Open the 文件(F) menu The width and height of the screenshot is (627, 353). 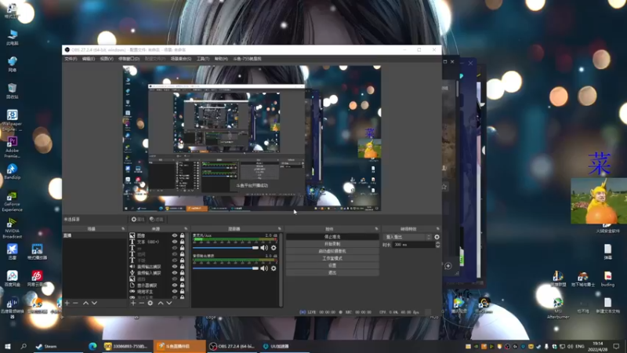coord(71,59)
